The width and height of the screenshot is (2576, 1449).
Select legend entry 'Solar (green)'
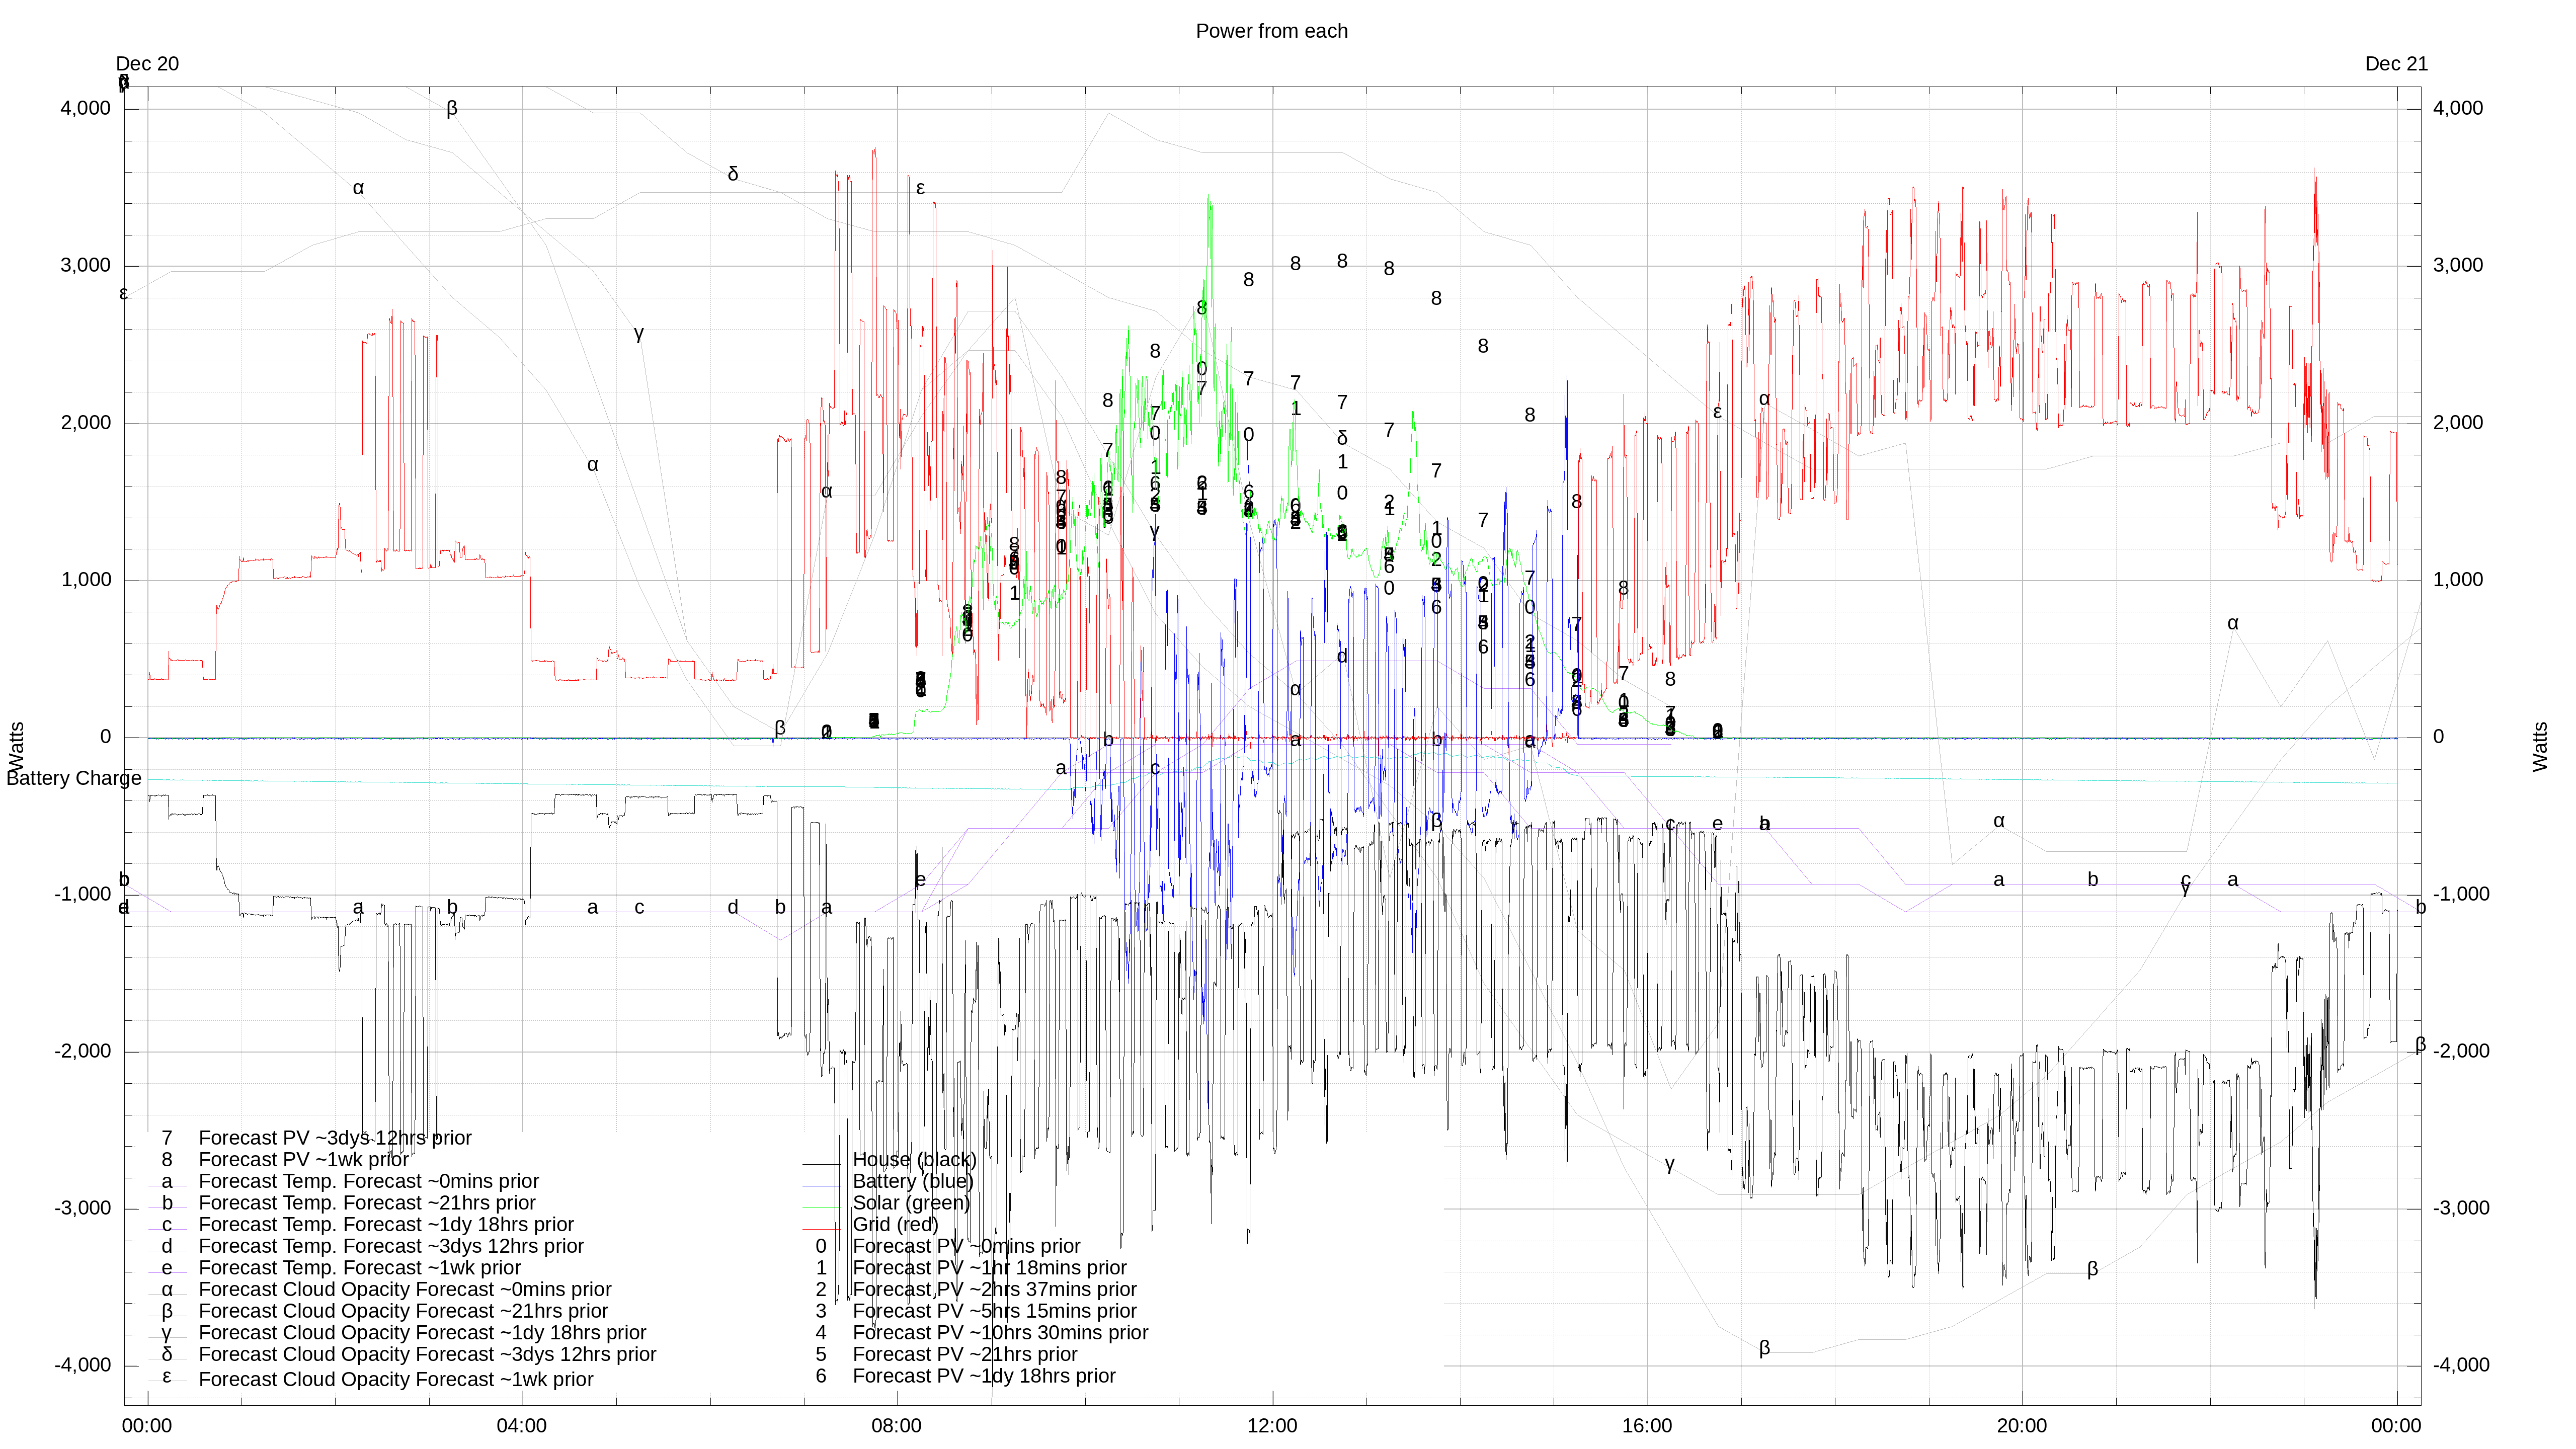coord(911,1203)
